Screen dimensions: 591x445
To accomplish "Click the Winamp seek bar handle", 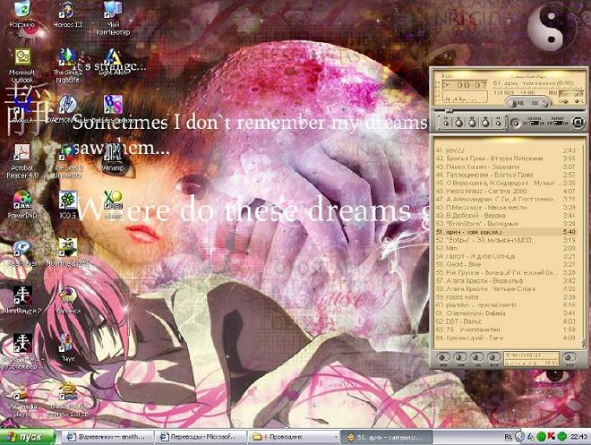I will pos(449,111).
